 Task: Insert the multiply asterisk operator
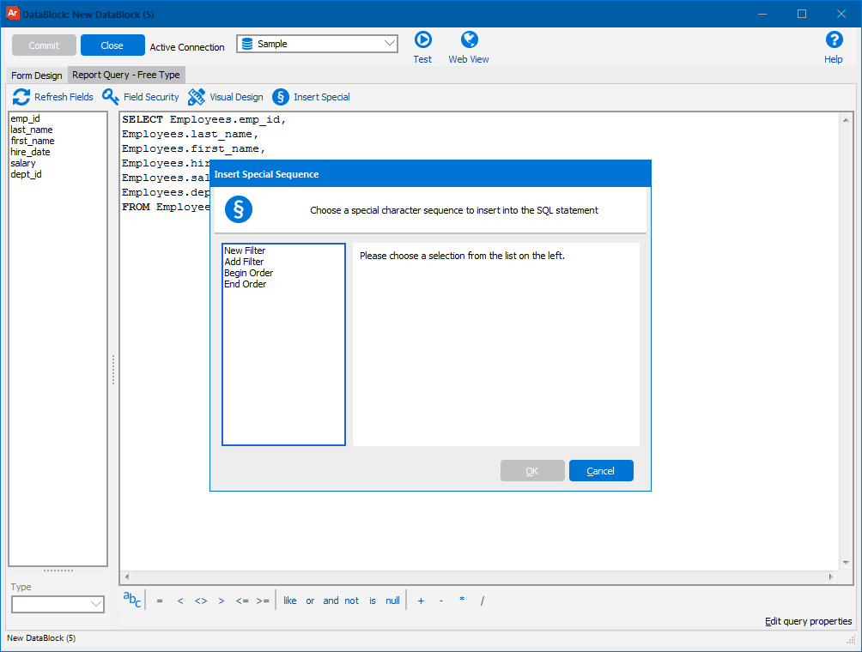coord(462,600)
